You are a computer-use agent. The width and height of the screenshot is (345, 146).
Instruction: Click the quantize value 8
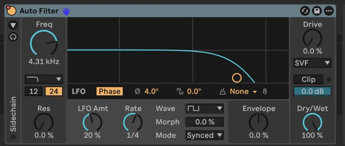tap(265, 91)
